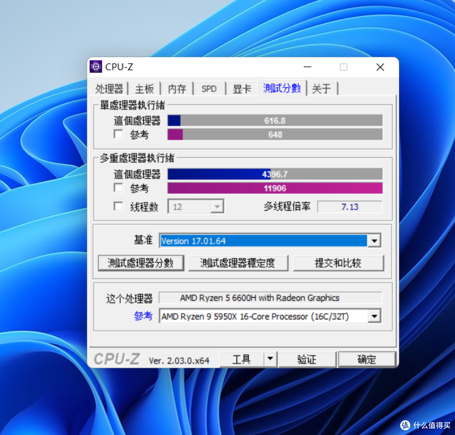Switch to the SPD tab
This screenshot has height=435, width=455.
(x=209, y=89)
